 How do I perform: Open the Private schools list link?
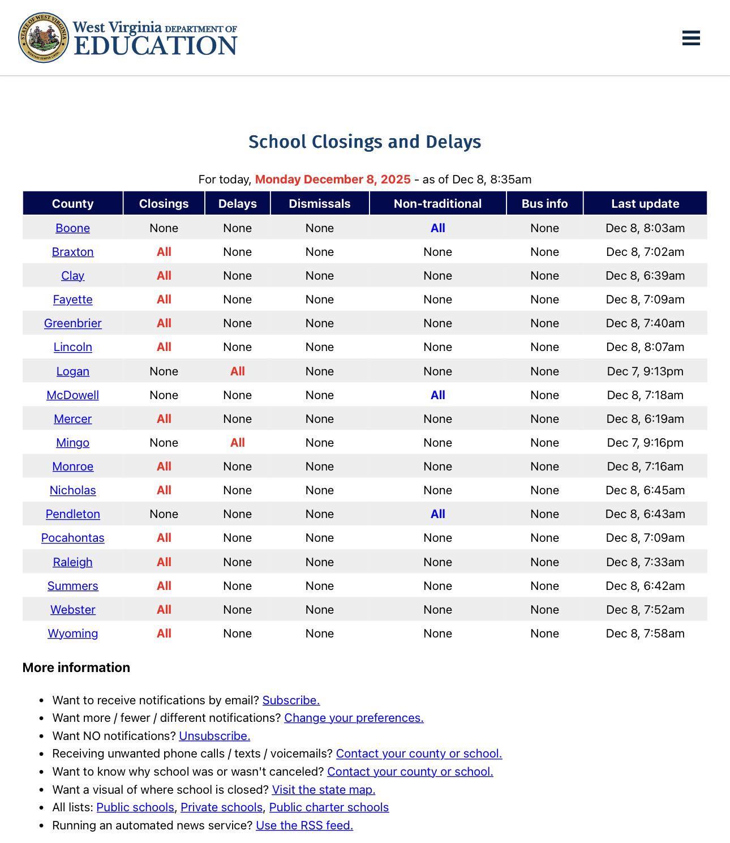click(221, 807)
